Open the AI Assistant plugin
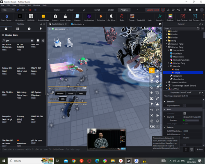 point(20,18)
